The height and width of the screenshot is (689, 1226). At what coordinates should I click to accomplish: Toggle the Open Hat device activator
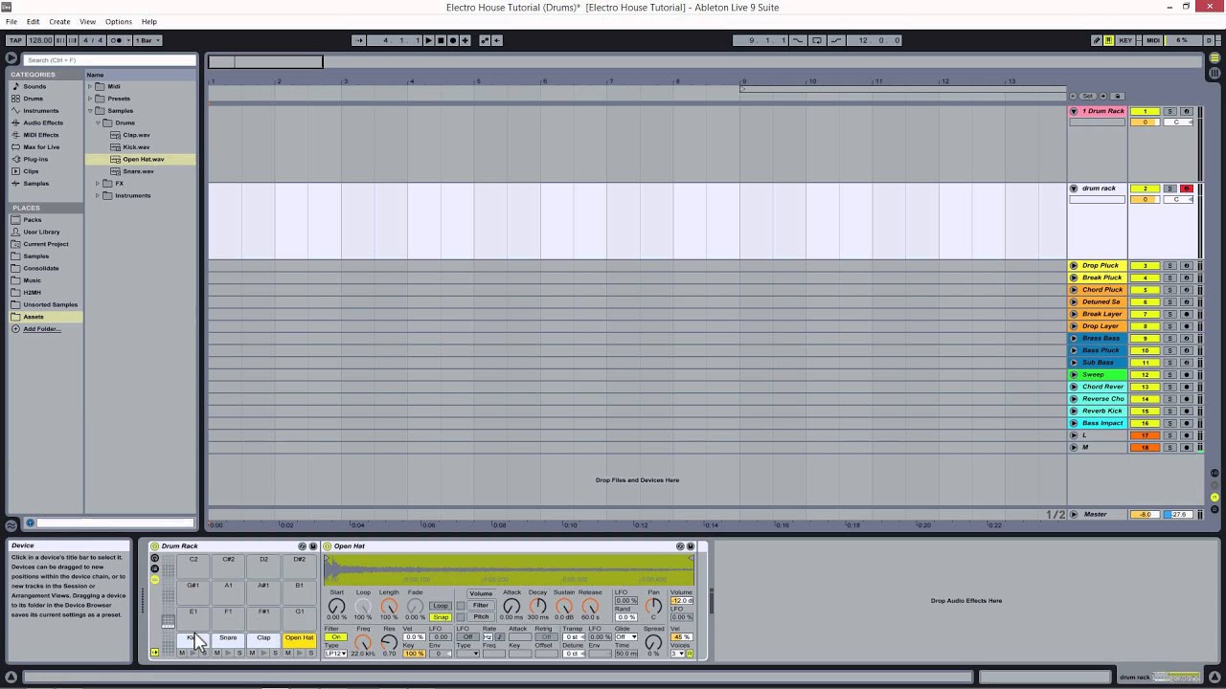pyautogui.click(x=328, y=546)
